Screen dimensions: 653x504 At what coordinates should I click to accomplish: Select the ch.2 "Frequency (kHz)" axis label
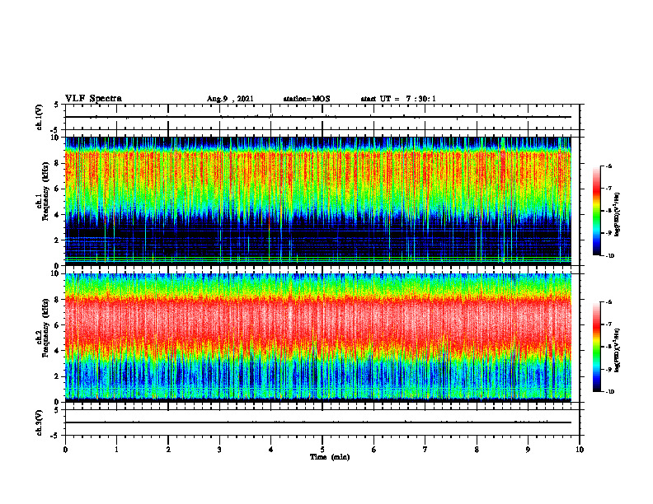click(45, 327)
